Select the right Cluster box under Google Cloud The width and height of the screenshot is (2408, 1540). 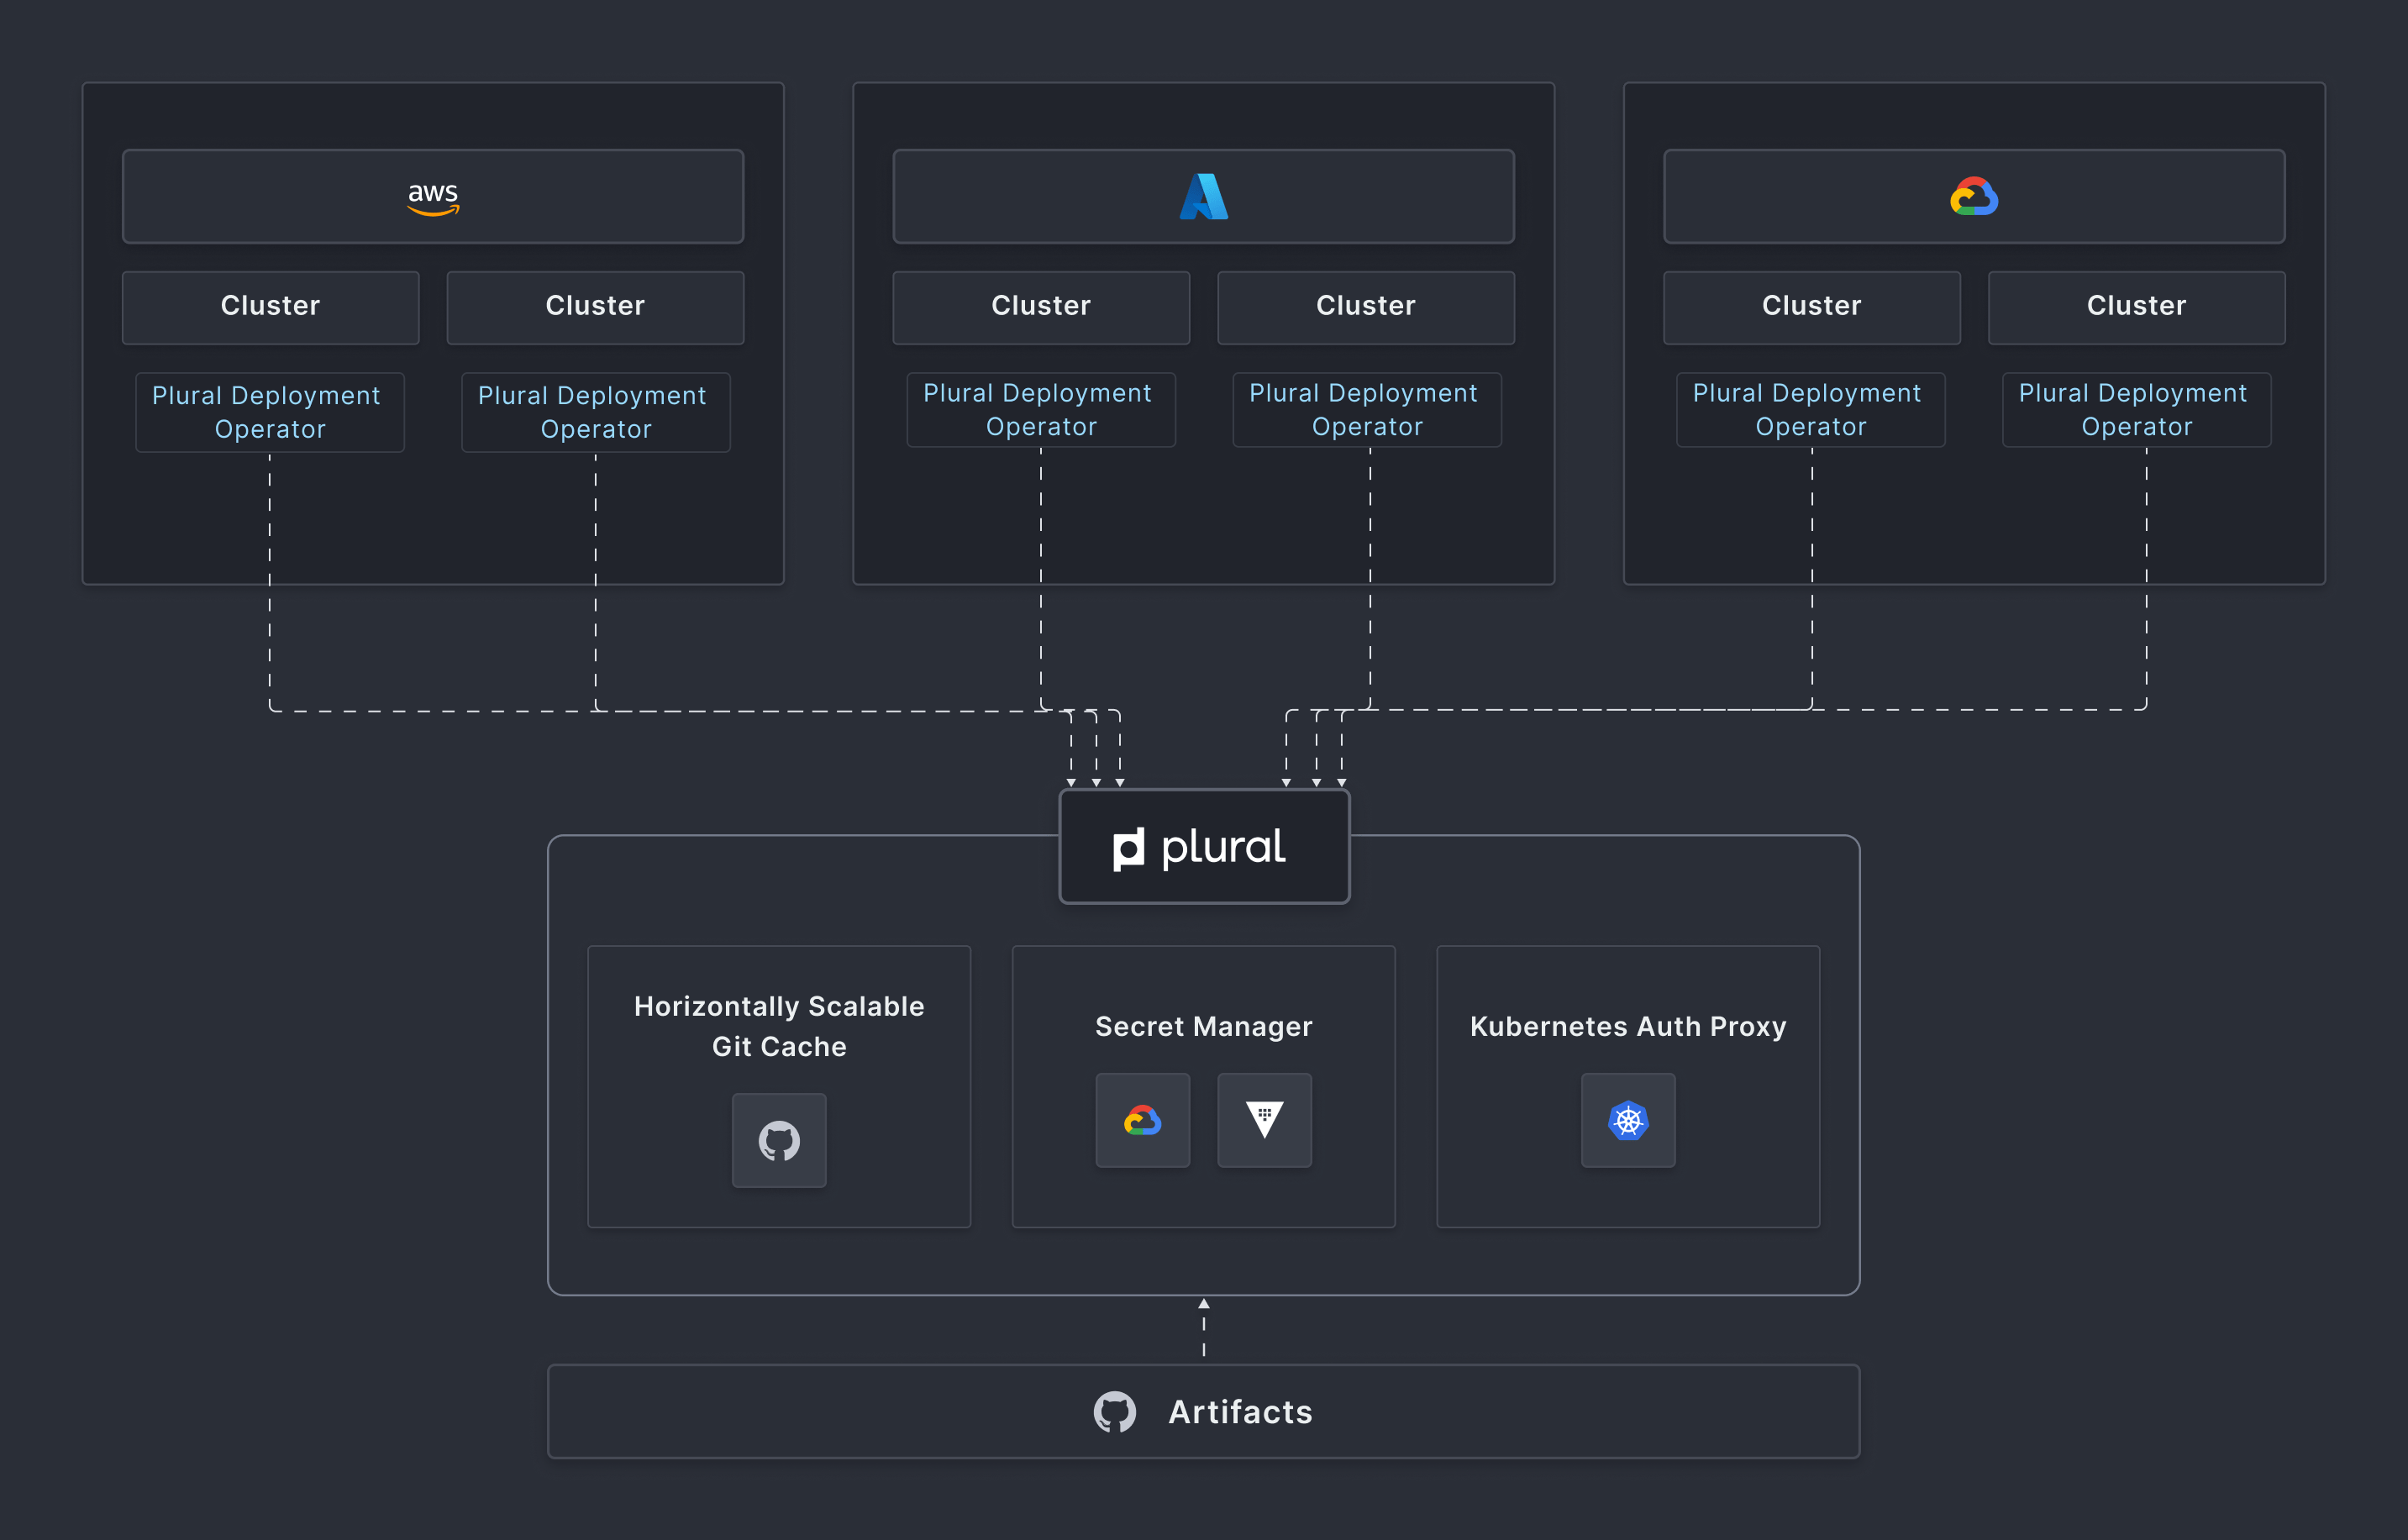2136,307
